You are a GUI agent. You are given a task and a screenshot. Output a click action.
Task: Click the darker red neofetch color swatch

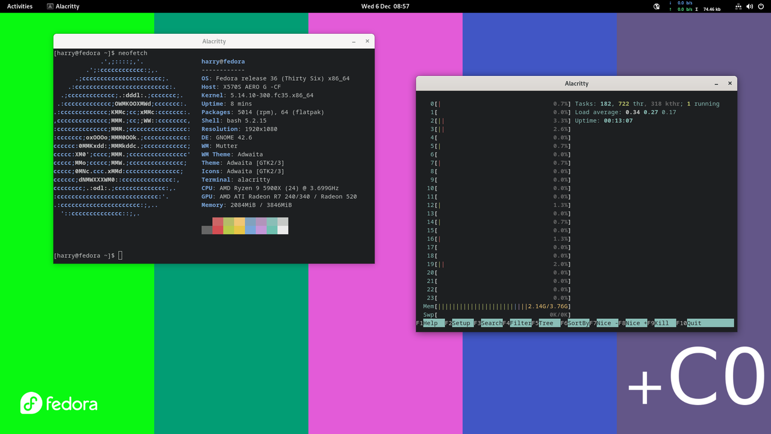[218, 230]
